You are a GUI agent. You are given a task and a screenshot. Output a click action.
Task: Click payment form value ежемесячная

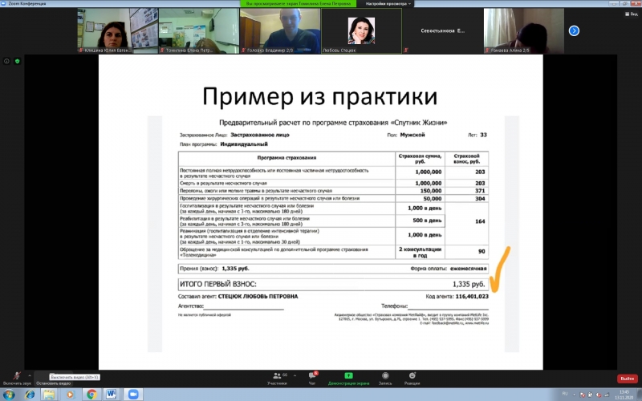point(468,269)
